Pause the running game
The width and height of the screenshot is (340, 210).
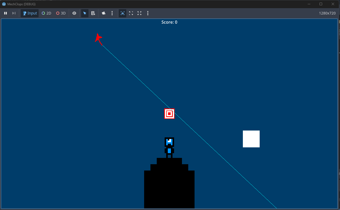(x=6, y=13)
